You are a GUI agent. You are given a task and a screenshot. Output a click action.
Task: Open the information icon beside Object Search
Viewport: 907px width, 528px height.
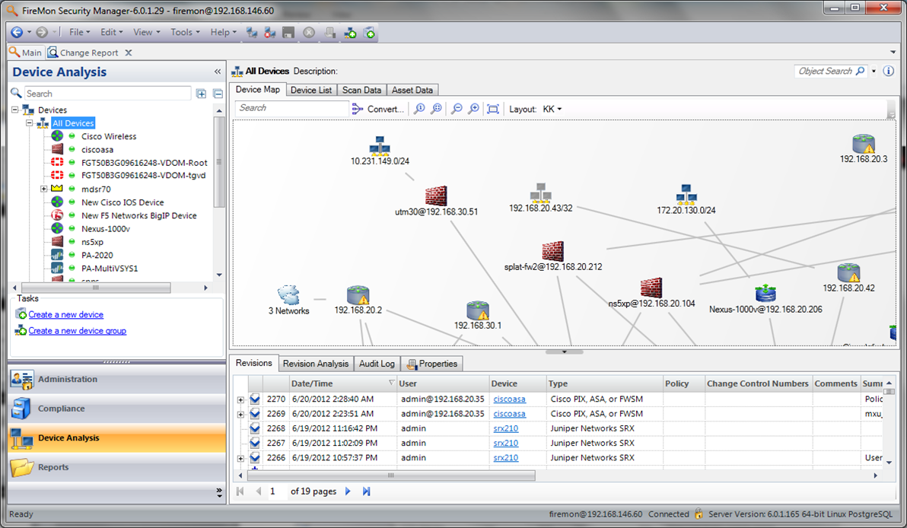(x=889, y=71)
